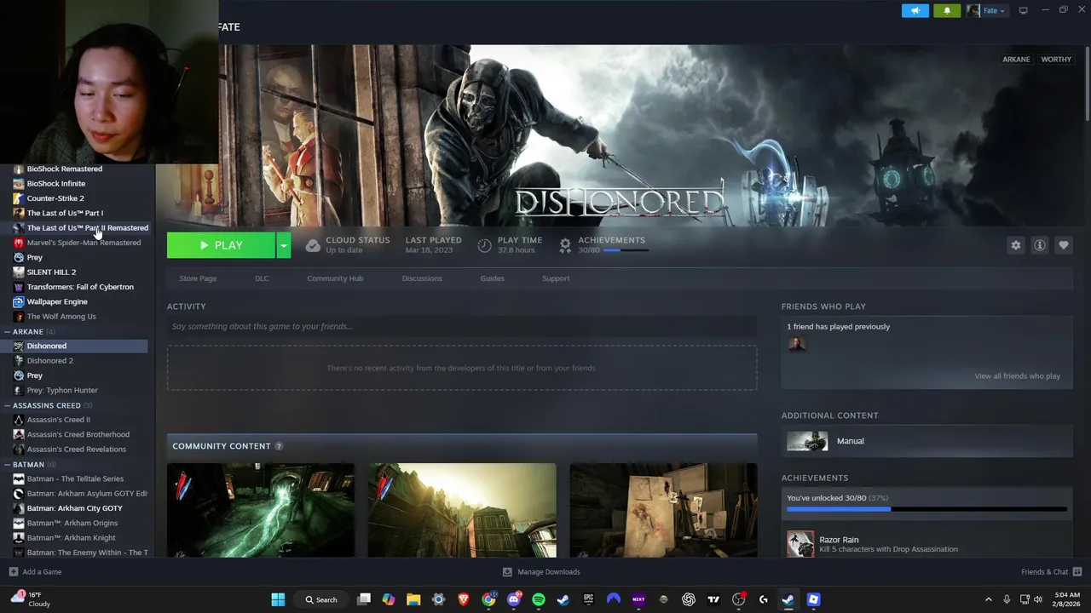Open Spotify from the taskbar
Image resolution: width=1091 pixels, height=613 pixels.
pyautogui.click(x=539, y=599)
